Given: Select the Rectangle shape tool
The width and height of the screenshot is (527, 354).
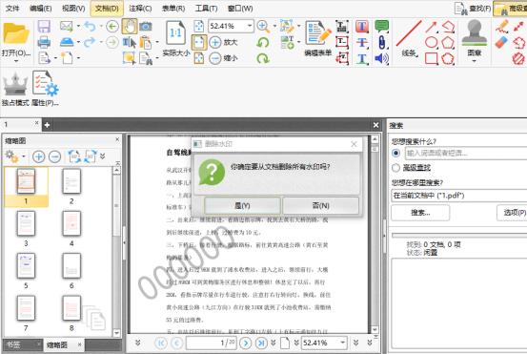Looking at the screenshot, I should (x=432, y=58).
